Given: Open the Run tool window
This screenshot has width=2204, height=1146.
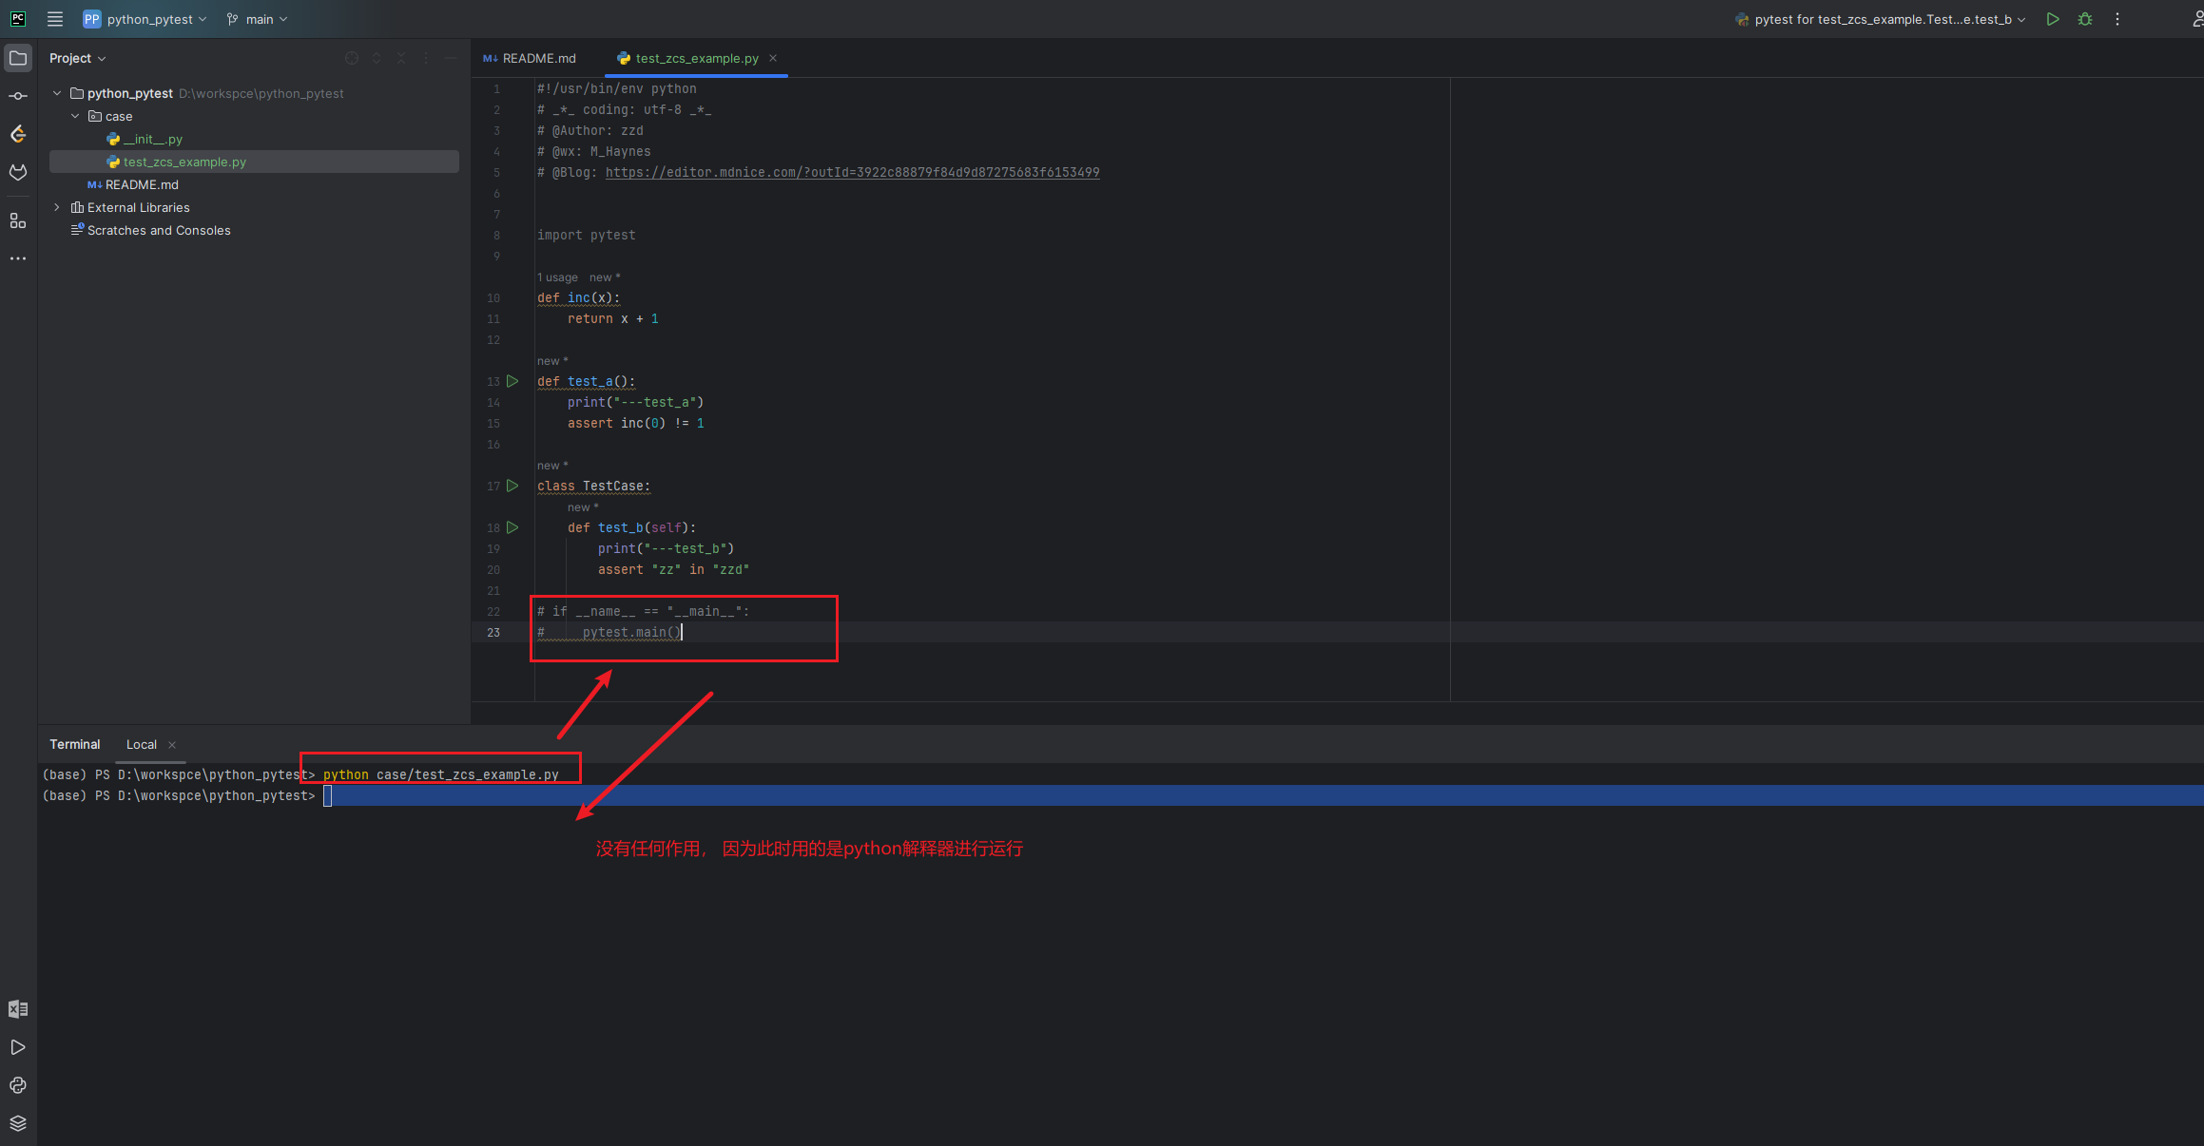Looking at the screenshot, I should [18, 1047].
